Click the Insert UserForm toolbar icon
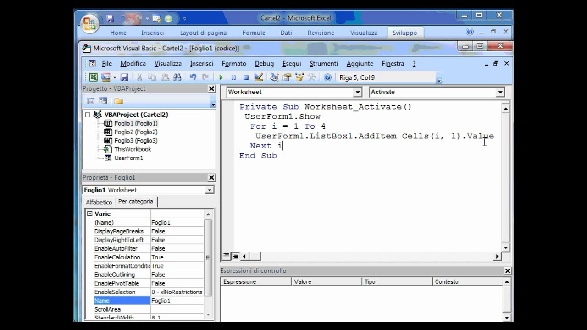Screen dimensions: 587x330 click(106, 77)
